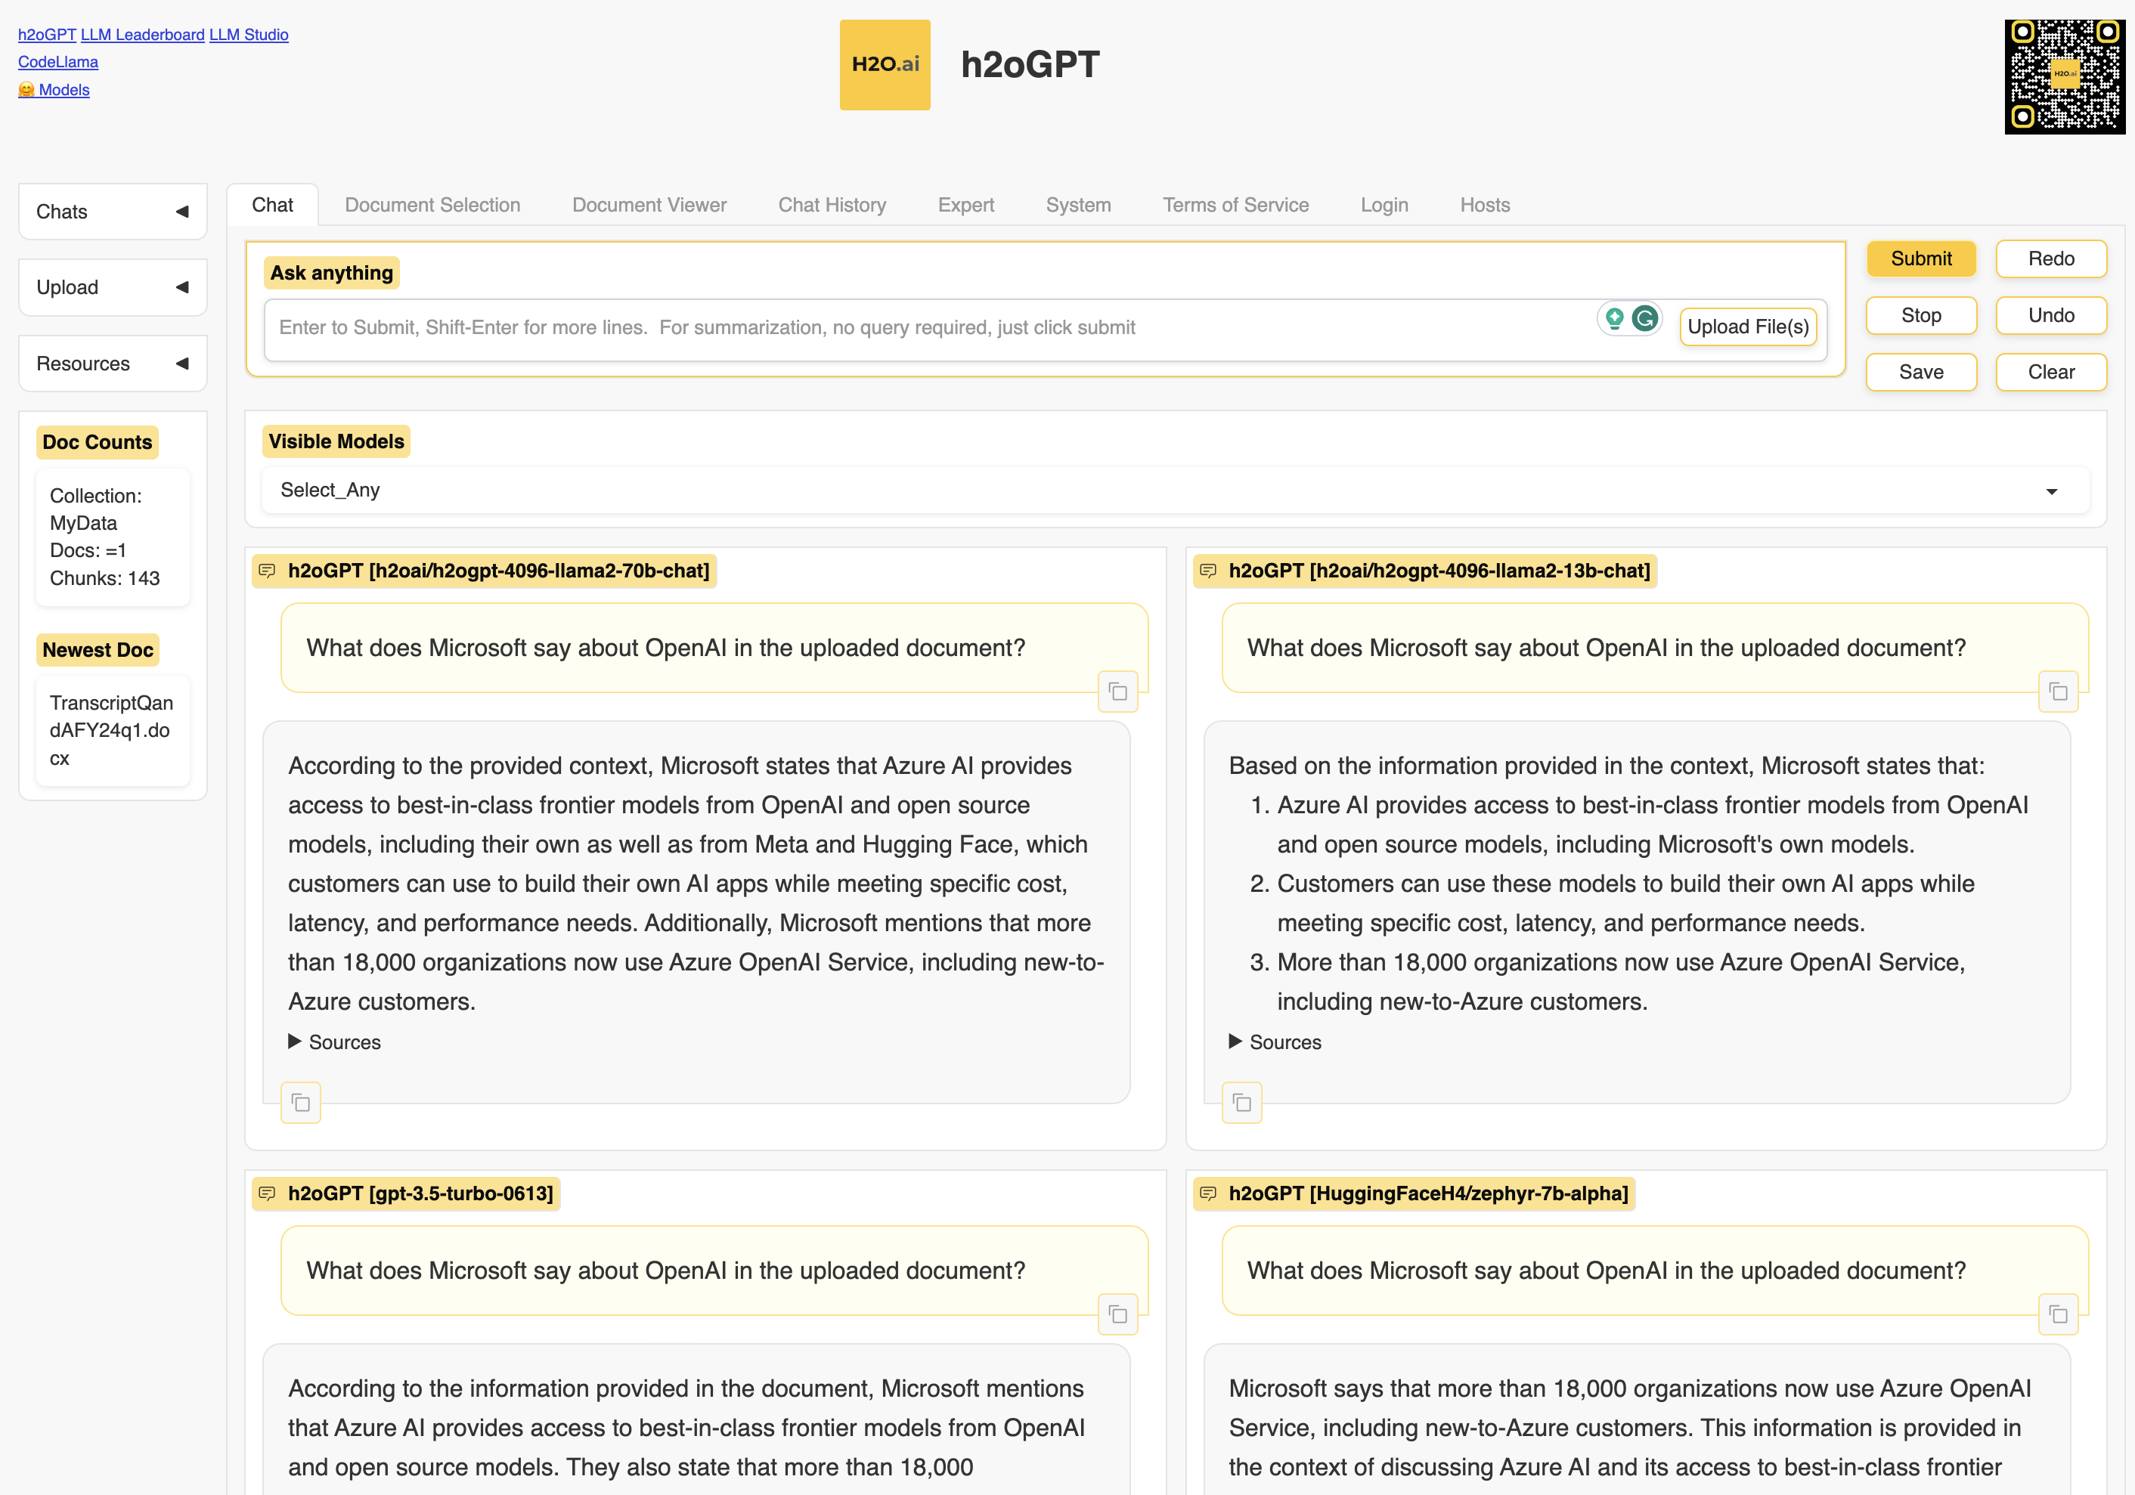
Task: Click chat icon beside llama2-70b-chat label
Action: [267, 571]
